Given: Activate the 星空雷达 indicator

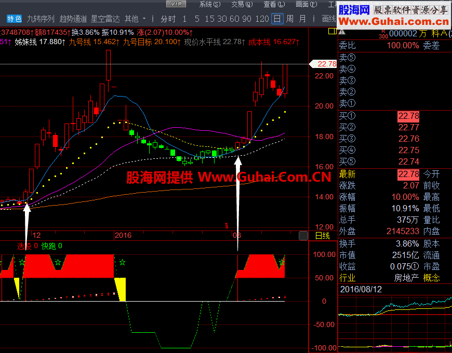Looking at the screenshot, I should pyautogui.click(x=105, y=18).
